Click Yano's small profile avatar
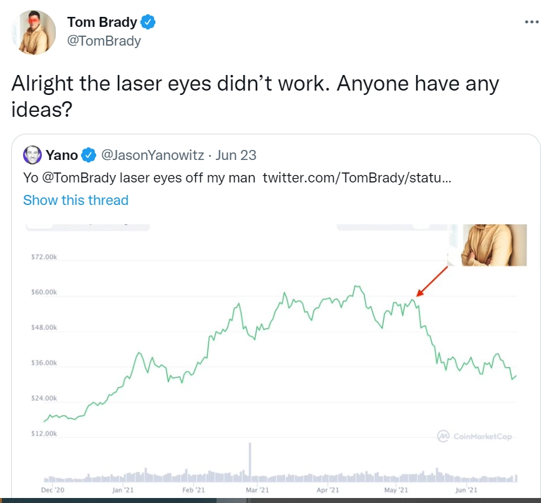Image resolution: width=541 pixels, height=503 pixels. pos(32,155)
